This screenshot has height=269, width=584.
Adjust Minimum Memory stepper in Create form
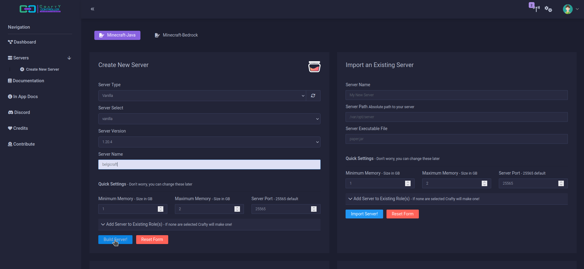click(161, 209)
